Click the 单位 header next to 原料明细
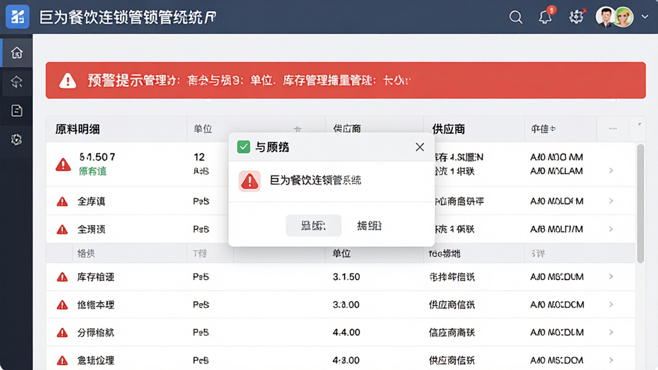 [x=202, y=129]
